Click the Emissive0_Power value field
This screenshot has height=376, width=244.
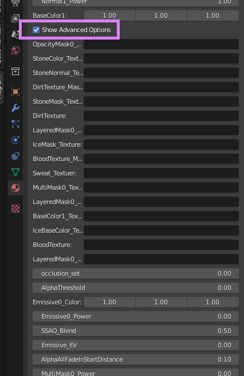pyautogui.click(x=136, y=316)
